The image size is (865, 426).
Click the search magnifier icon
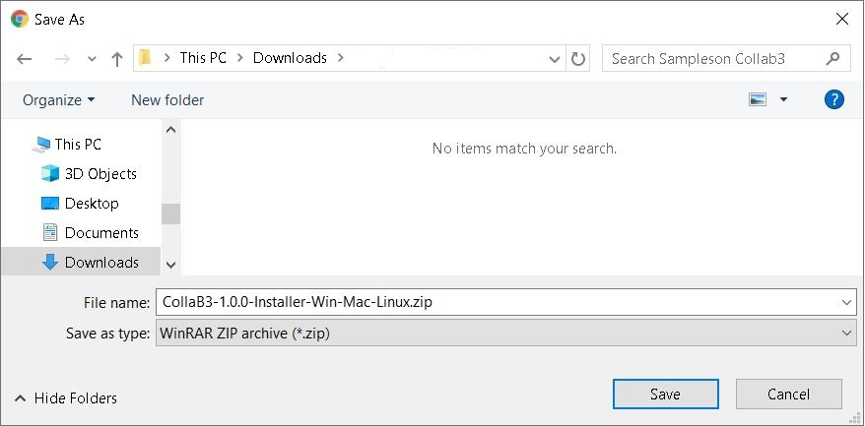(833, 58)
